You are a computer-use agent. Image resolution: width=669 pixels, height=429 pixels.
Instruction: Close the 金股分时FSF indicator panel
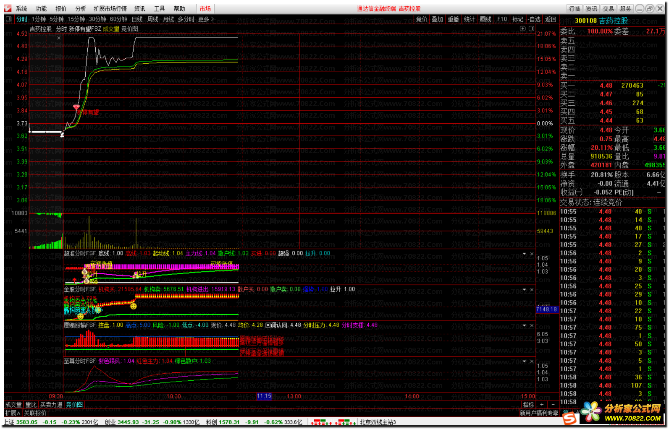(532, 290)
